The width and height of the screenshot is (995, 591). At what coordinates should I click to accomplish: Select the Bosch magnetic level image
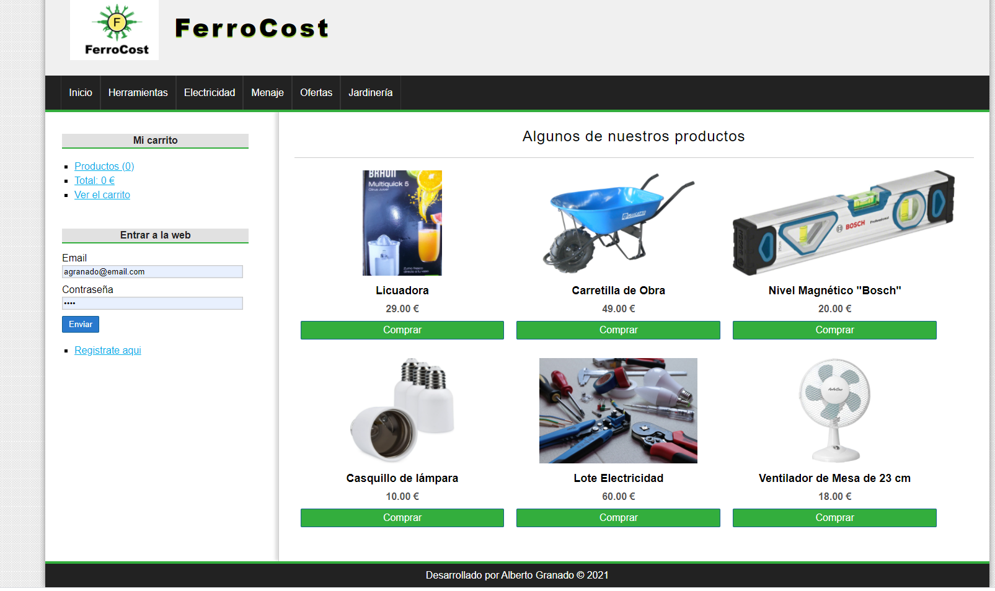(x=842, y=223)
